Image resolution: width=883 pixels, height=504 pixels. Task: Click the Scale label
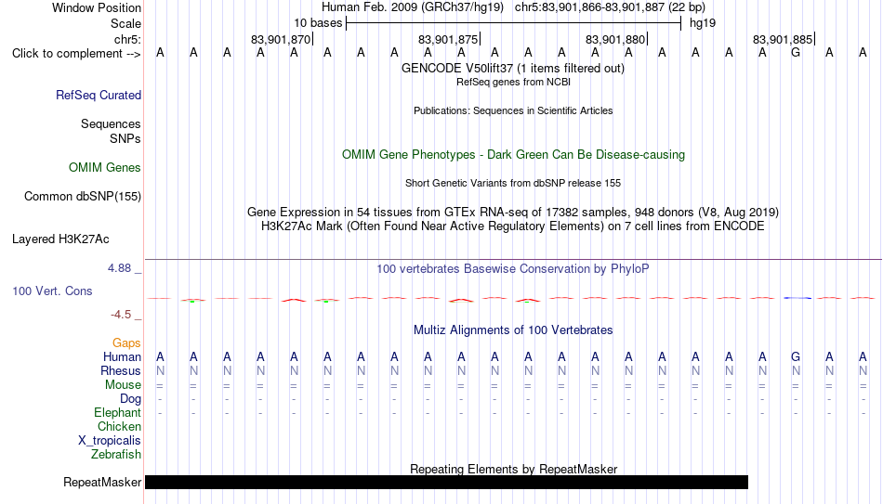[125, 23]
